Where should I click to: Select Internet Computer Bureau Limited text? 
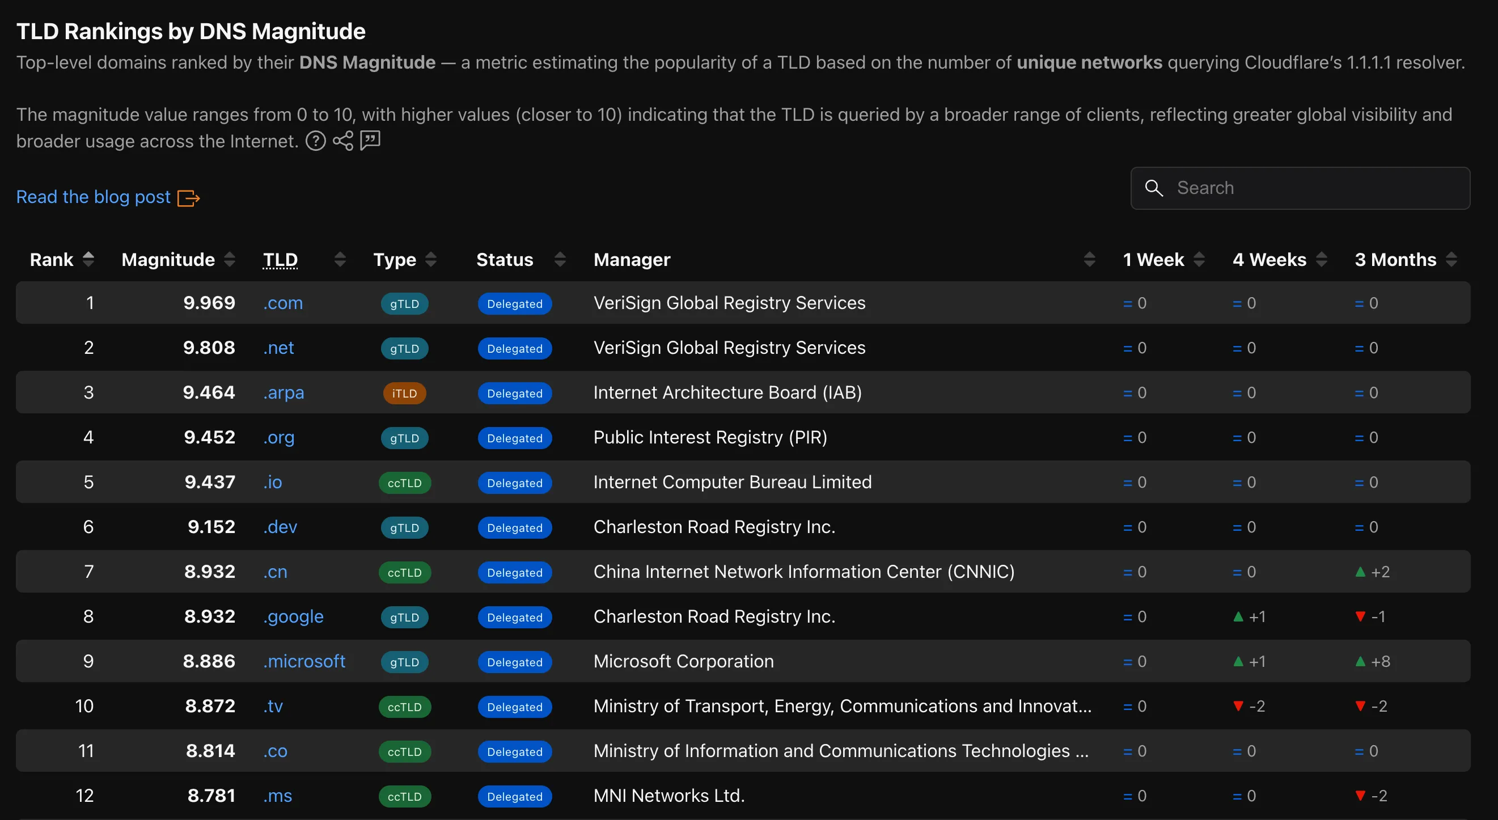pyautogui.click(x=732, y=482)
